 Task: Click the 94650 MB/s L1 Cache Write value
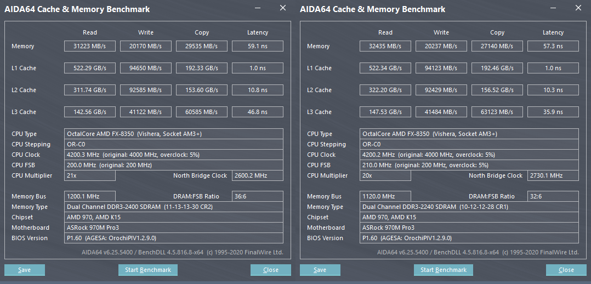click(146, 68)
